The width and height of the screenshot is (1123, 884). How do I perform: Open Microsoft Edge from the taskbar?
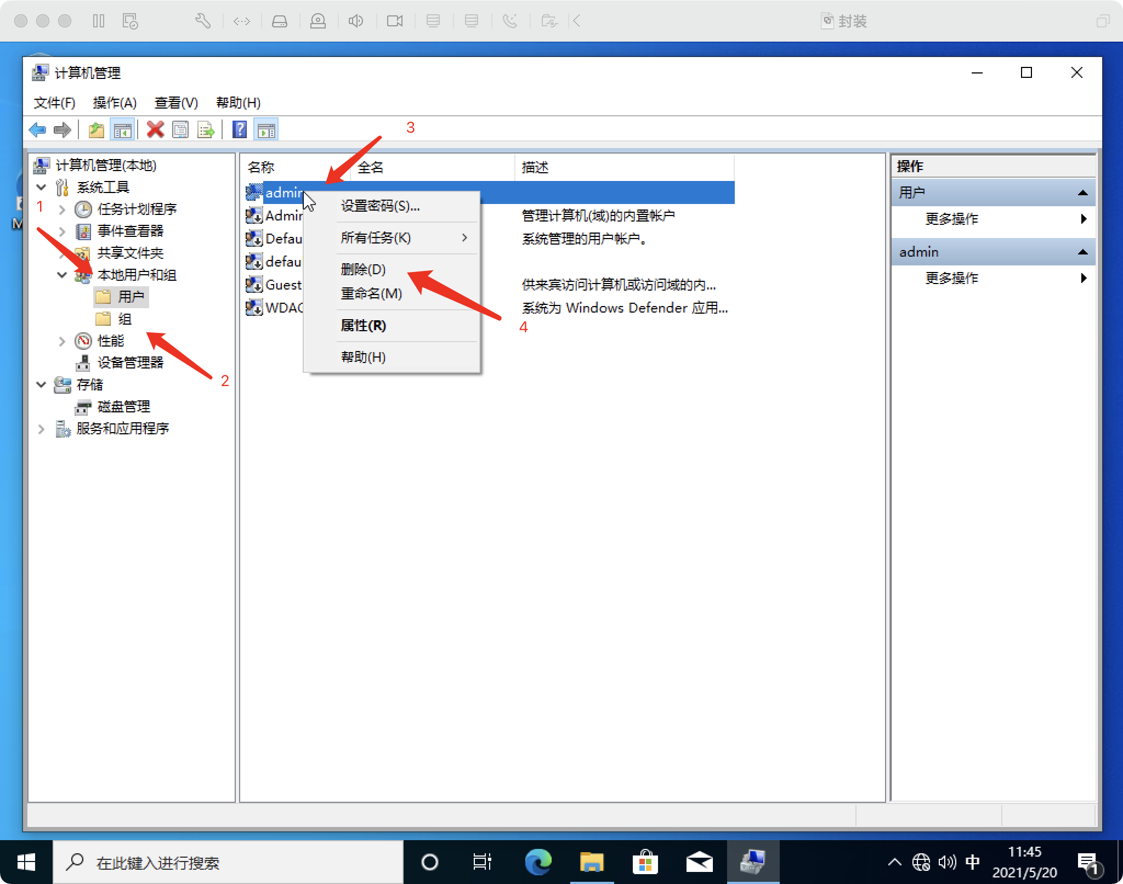538,862
